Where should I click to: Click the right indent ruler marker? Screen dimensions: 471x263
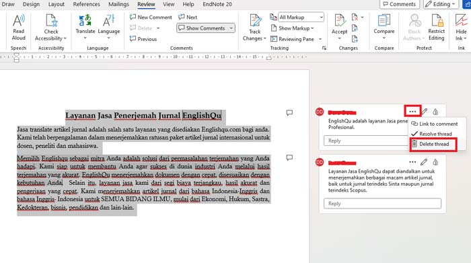pyautogui.click(x=269, y=58)
